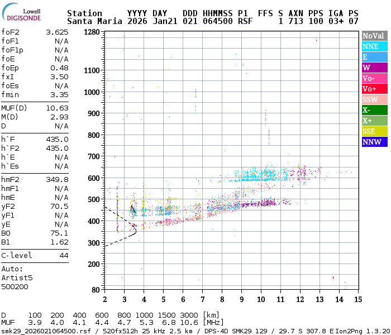Click the fxI value 3.50

(x=59, y=77)
